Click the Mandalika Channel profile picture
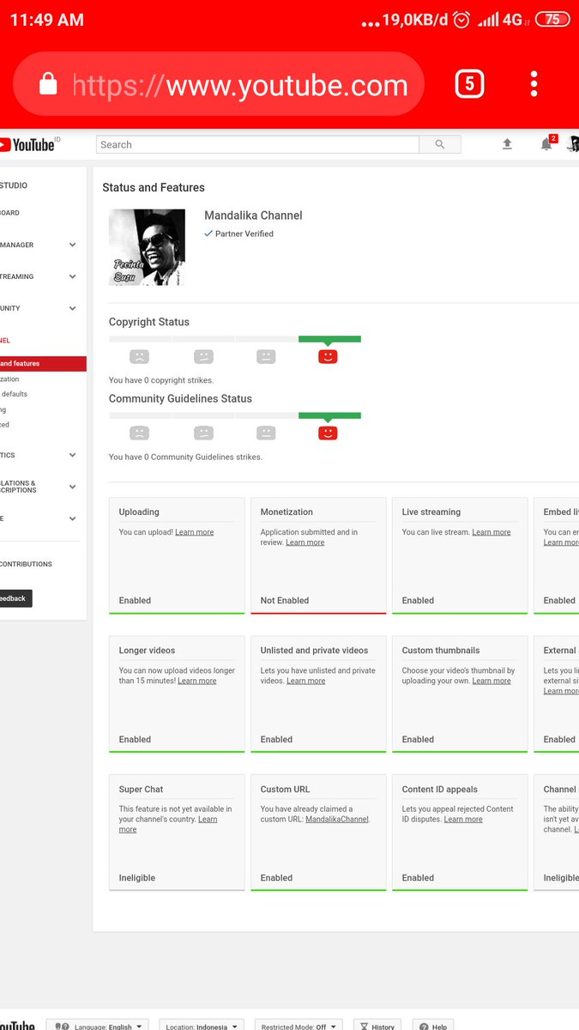 147,247
